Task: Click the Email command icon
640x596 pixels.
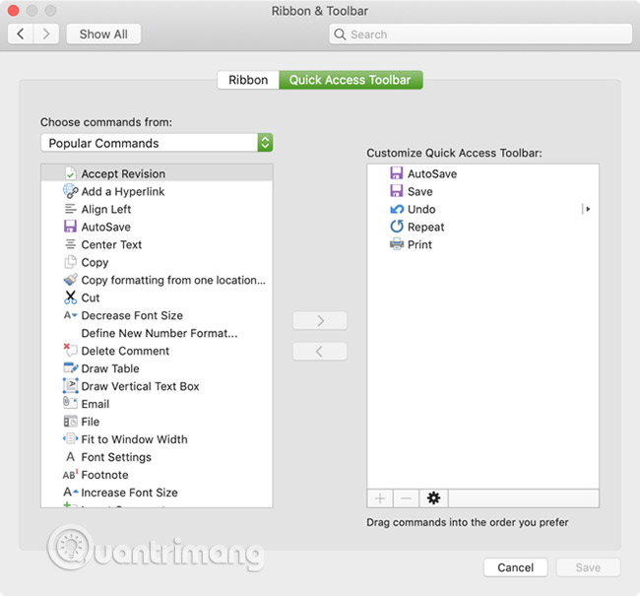Action: pos(70,404)
